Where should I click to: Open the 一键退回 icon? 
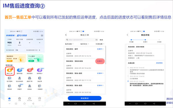pyautogui.click(x=40, y=87)
